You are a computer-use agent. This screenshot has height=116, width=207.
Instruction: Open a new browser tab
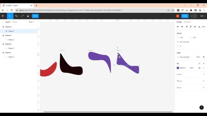36,5
